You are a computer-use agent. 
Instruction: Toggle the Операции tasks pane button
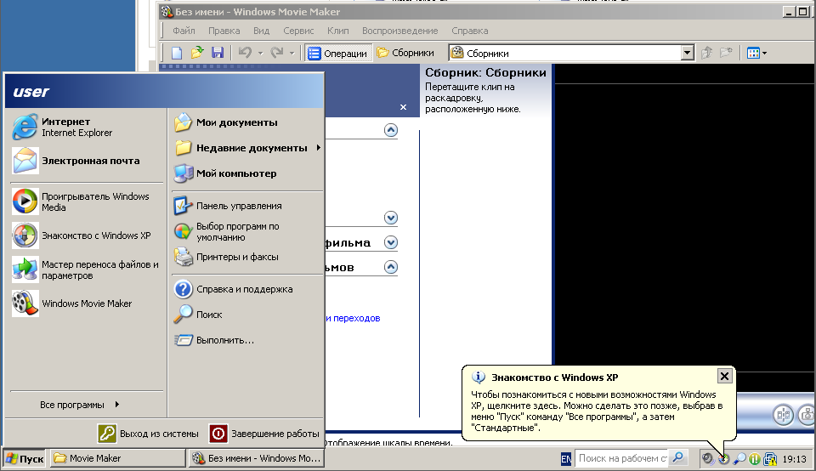pos(337,53)
